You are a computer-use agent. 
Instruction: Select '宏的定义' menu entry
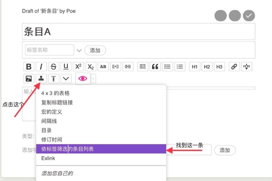coord(101,112)
